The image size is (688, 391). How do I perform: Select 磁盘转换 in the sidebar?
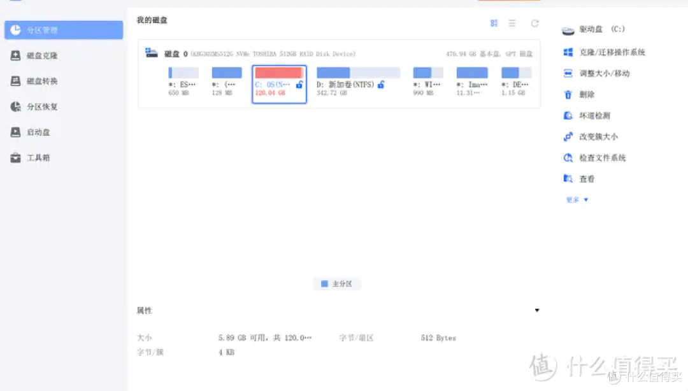[x=42, y=82]
